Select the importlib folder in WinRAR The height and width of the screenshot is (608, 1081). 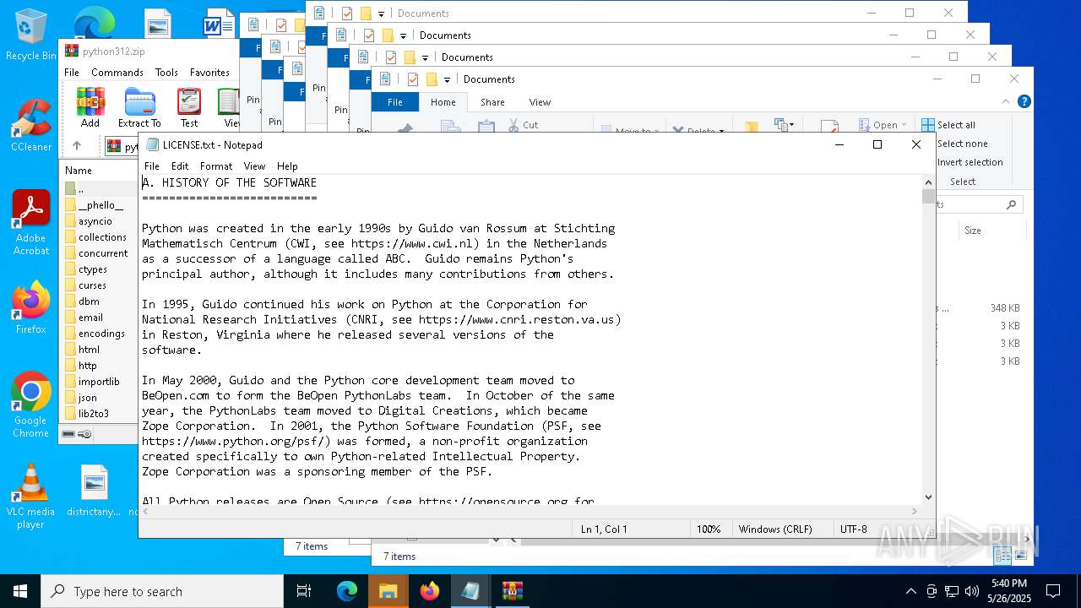pos(99,382)
